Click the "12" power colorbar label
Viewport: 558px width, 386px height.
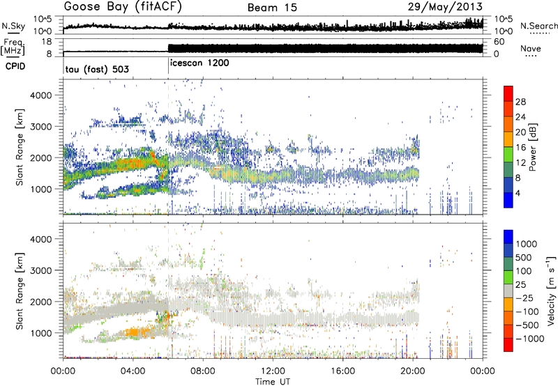coord(520,163)
